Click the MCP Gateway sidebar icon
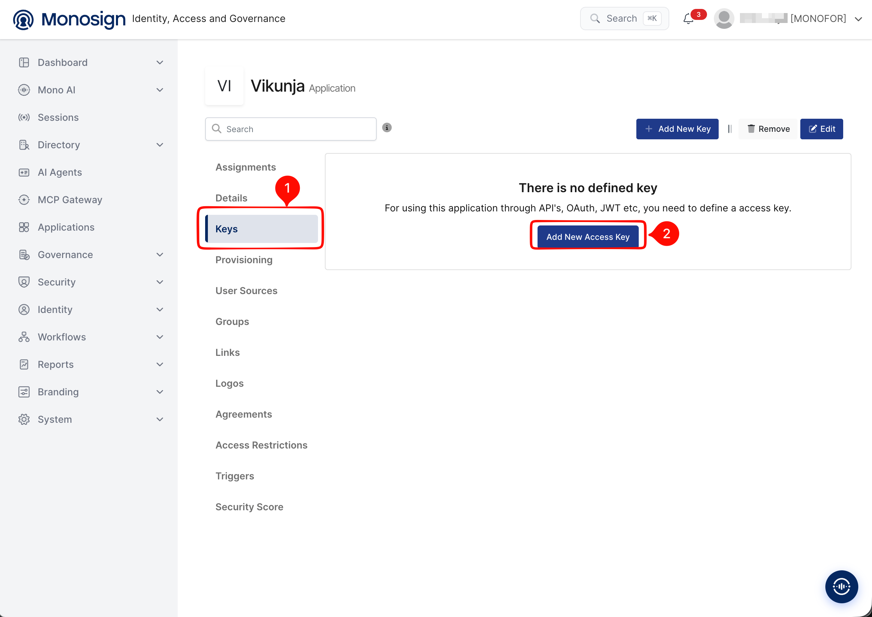Screen dimensions: 872x617 pos(24,200)
